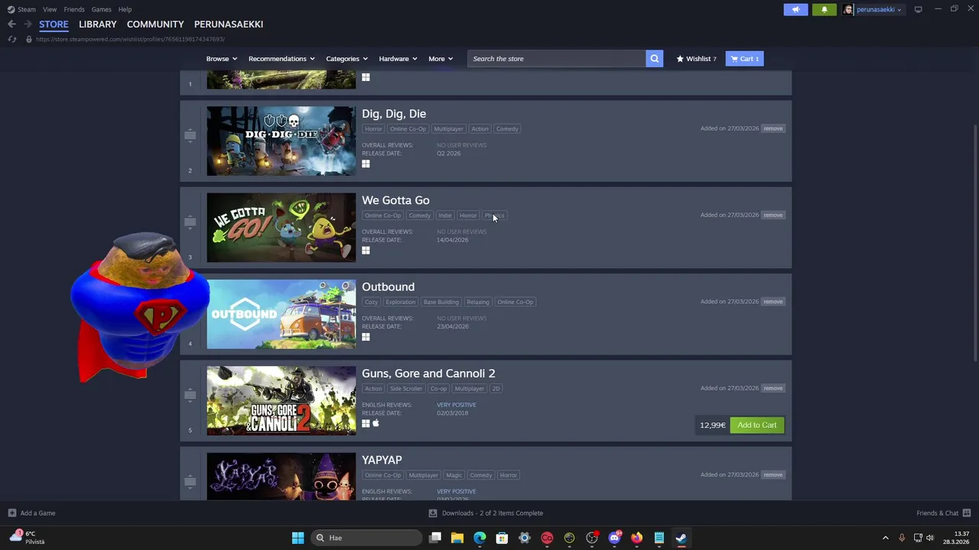979x550 pixels.
Task: Open the We Gotta Go title link
Action: coord(395,200)
